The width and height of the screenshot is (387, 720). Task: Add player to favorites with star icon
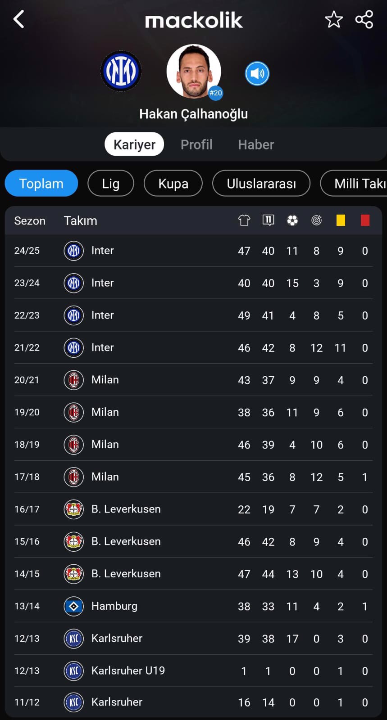pos(334,19)
